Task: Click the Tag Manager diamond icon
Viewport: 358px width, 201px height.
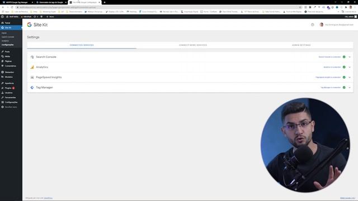Action: (32, 88)
